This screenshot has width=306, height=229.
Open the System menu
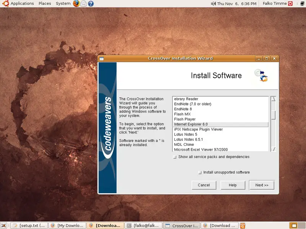[x=63, y=3]
